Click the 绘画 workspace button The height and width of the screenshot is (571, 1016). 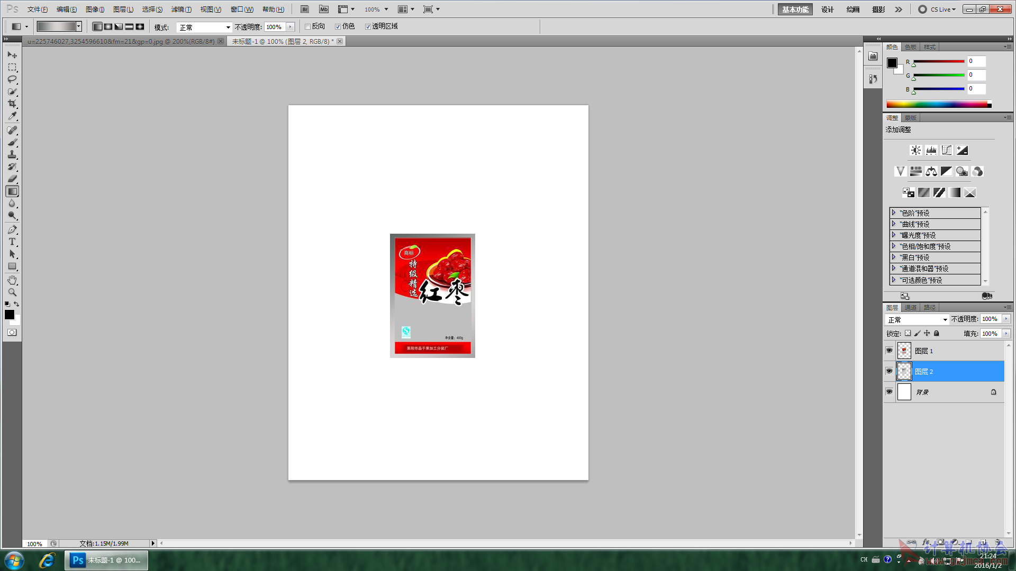pos(852,10)
